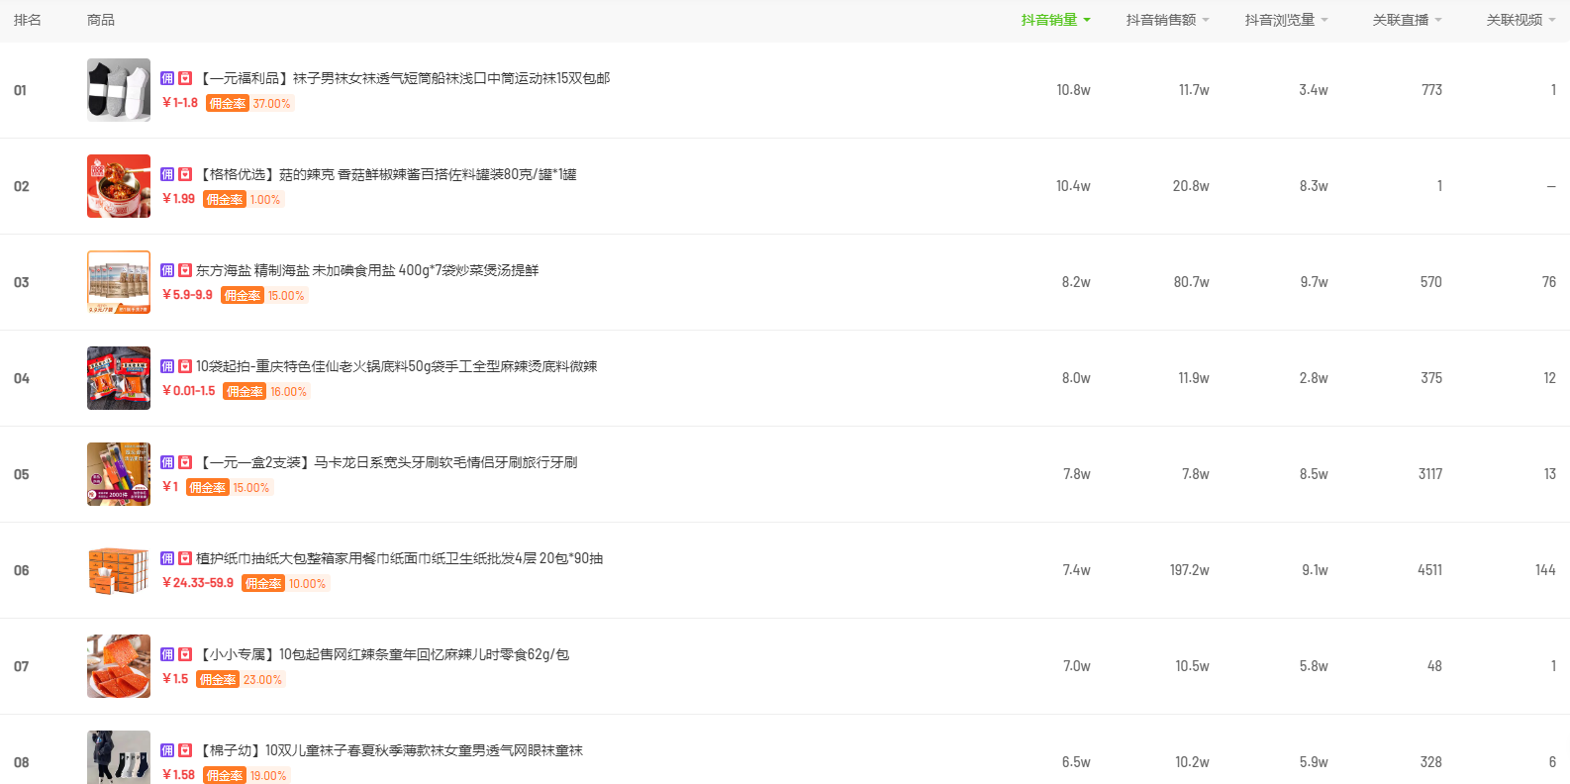Sort by 抖音销售额 column header

[x=1167, y=20]
